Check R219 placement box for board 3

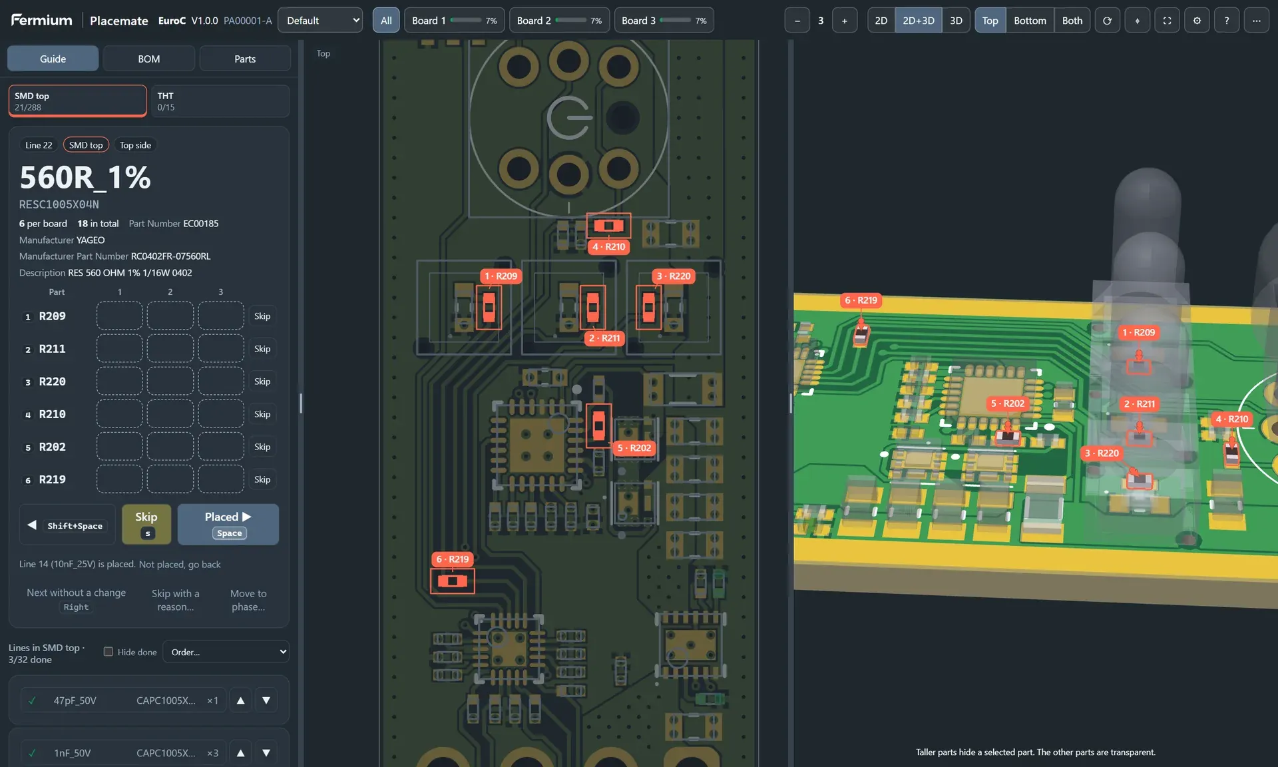tap(221, 479)
